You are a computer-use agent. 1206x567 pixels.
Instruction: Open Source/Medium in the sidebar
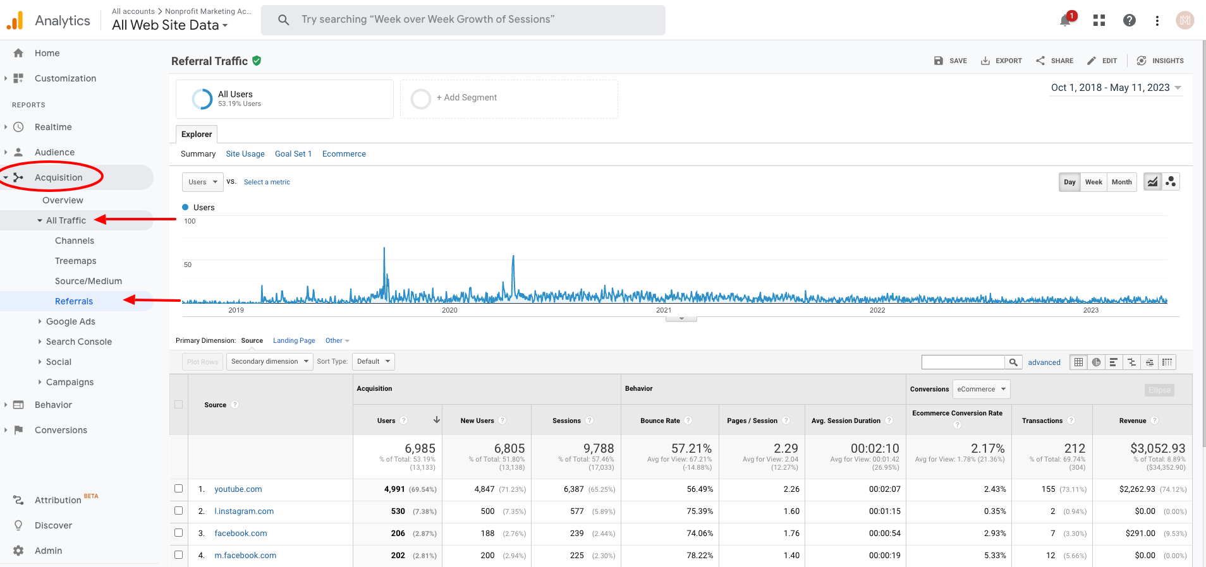pyautogui.click(x=88, y=281)
